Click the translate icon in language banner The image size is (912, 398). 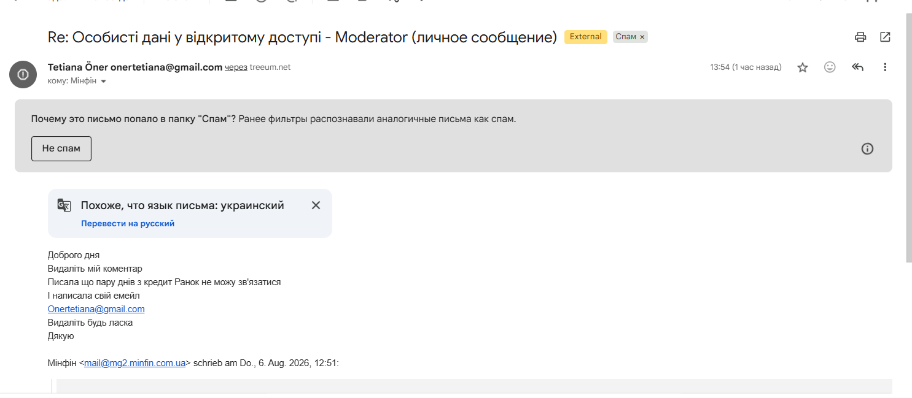coord(64,205)
